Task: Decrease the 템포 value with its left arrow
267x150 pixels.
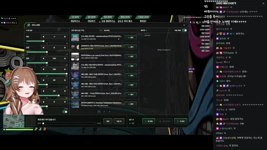Action: pyautogui.click(x=43, y=59)
